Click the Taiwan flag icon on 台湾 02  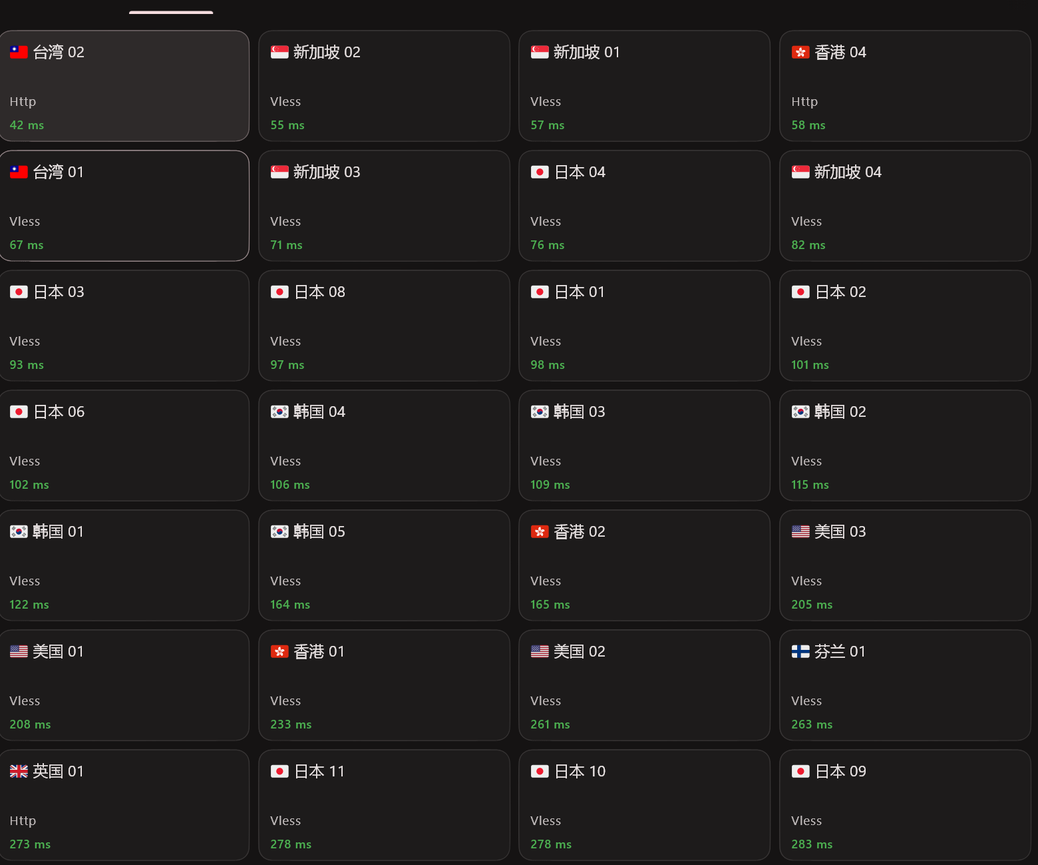(19, 52)
